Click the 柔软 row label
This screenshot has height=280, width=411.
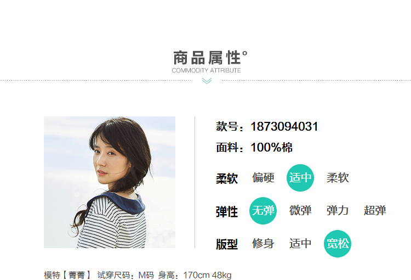(x=227, y=178)
